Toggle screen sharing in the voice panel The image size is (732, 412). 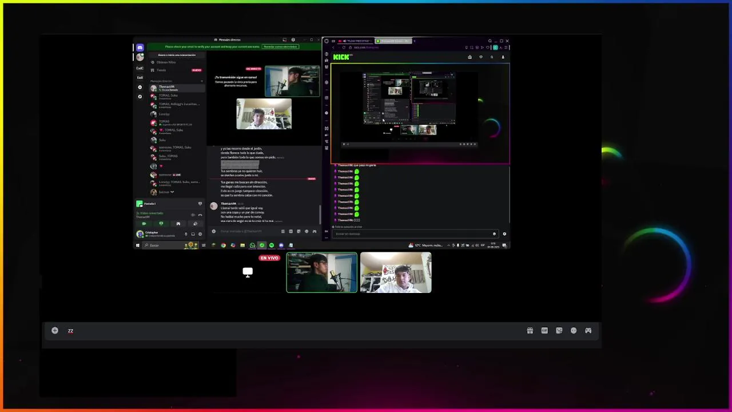tap(161, 224)
